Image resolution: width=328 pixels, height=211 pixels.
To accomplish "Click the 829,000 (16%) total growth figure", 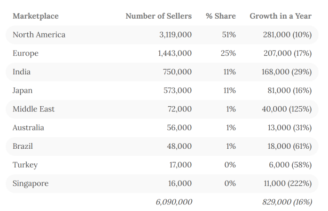I will (x=287, y=202).
